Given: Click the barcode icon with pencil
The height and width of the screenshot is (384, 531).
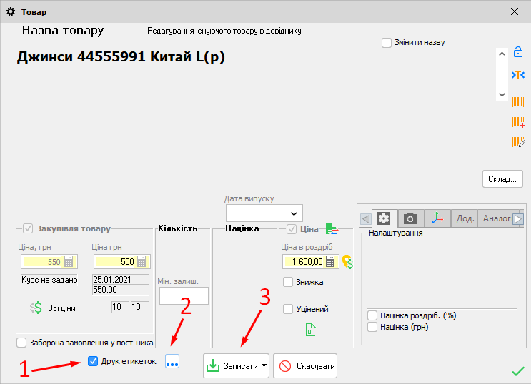Looking at the screenshot, I should (518, 142).
